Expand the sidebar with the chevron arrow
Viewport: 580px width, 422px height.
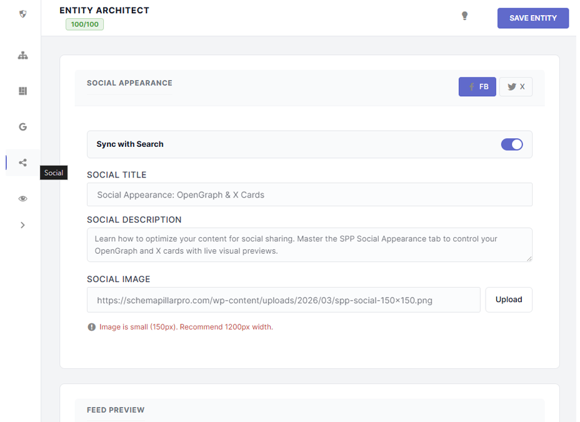[22, 224]
